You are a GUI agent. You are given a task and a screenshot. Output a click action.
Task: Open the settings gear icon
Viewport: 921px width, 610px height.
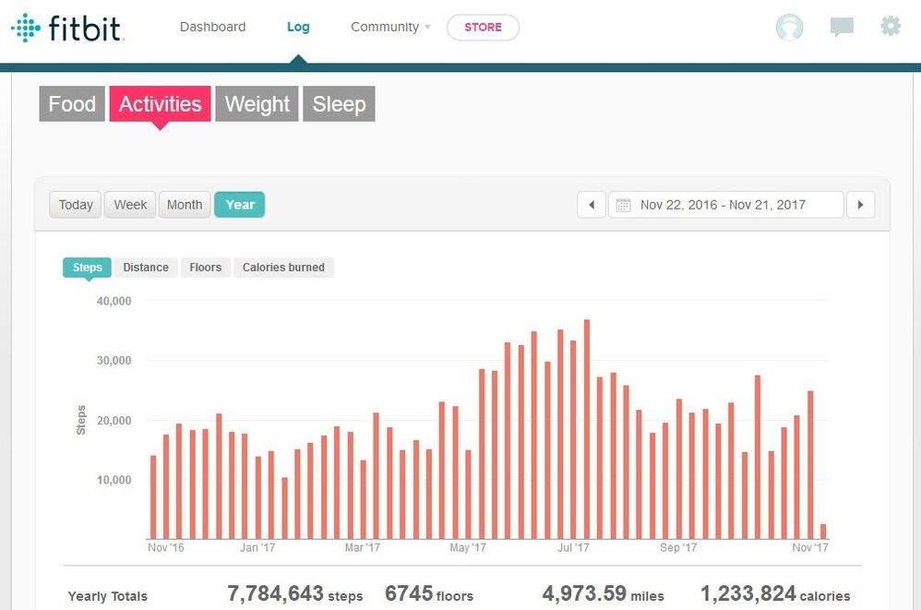tap(891, 27)
